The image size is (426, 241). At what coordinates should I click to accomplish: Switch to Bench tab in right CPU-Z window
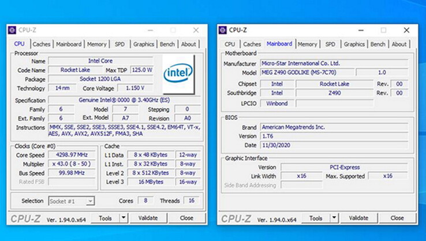tap(378, 44)
